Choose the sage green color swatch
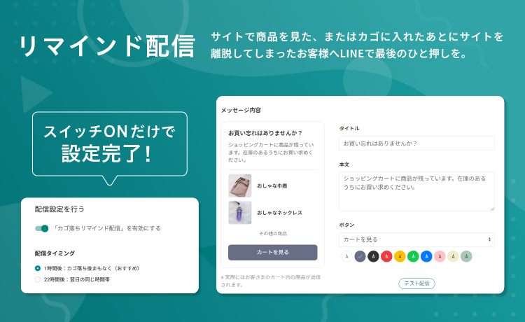 click(466, 256)
